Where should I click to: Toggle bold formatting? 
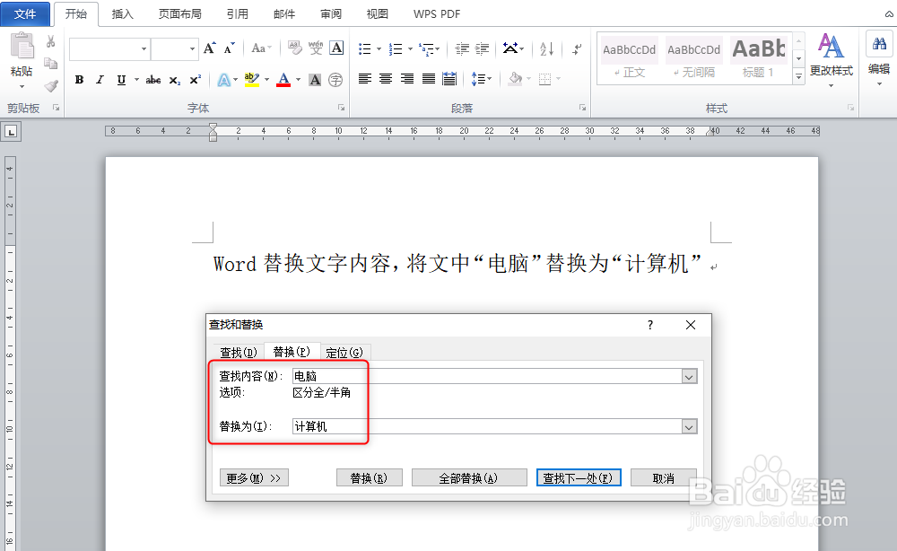point(78,80)
